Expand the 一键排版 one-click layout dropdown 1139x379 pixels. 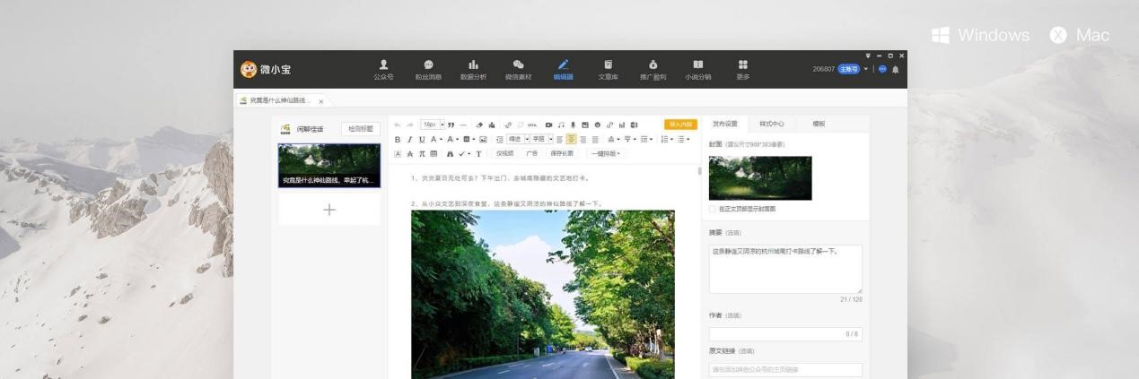tap(608, 153)
